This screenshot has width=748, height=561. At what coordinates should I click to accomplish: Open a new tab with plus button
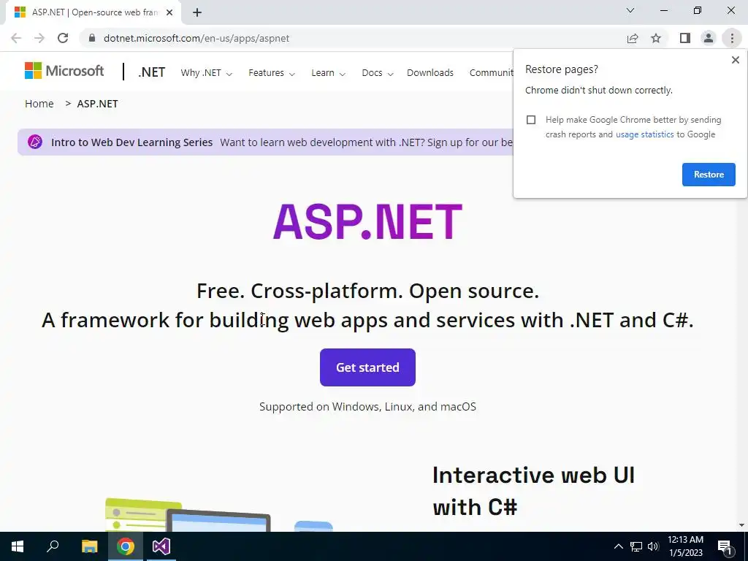[x=197, y=12]
